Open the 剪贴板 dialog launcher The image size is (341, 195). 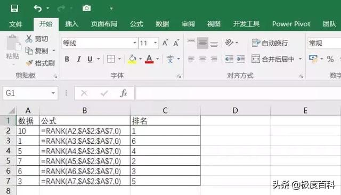tap(55, 76)
